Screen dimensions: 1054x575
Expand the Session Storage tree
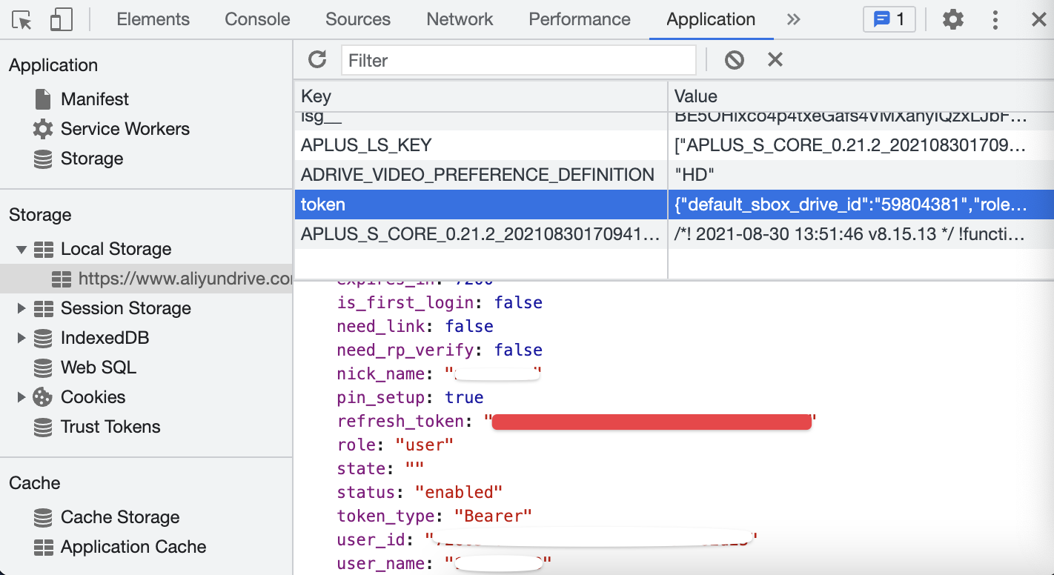[21, 308]
